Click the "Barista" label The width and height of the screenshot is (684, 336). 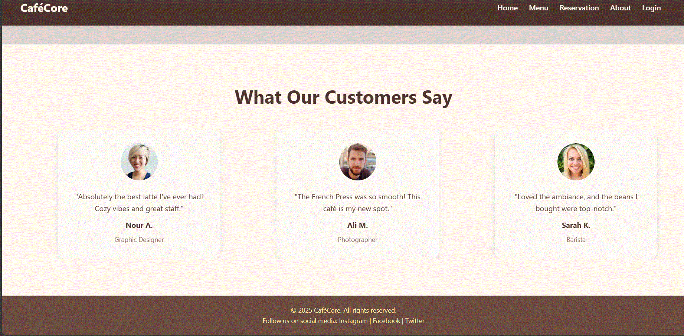(576, 240)
